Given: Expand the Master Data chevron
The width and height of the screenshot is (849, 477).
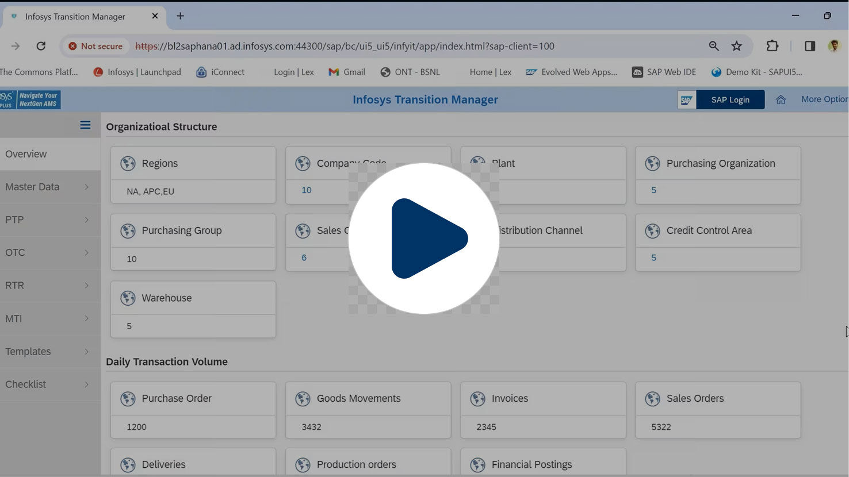Looking at the screenshot, I should tap(87, 187).
